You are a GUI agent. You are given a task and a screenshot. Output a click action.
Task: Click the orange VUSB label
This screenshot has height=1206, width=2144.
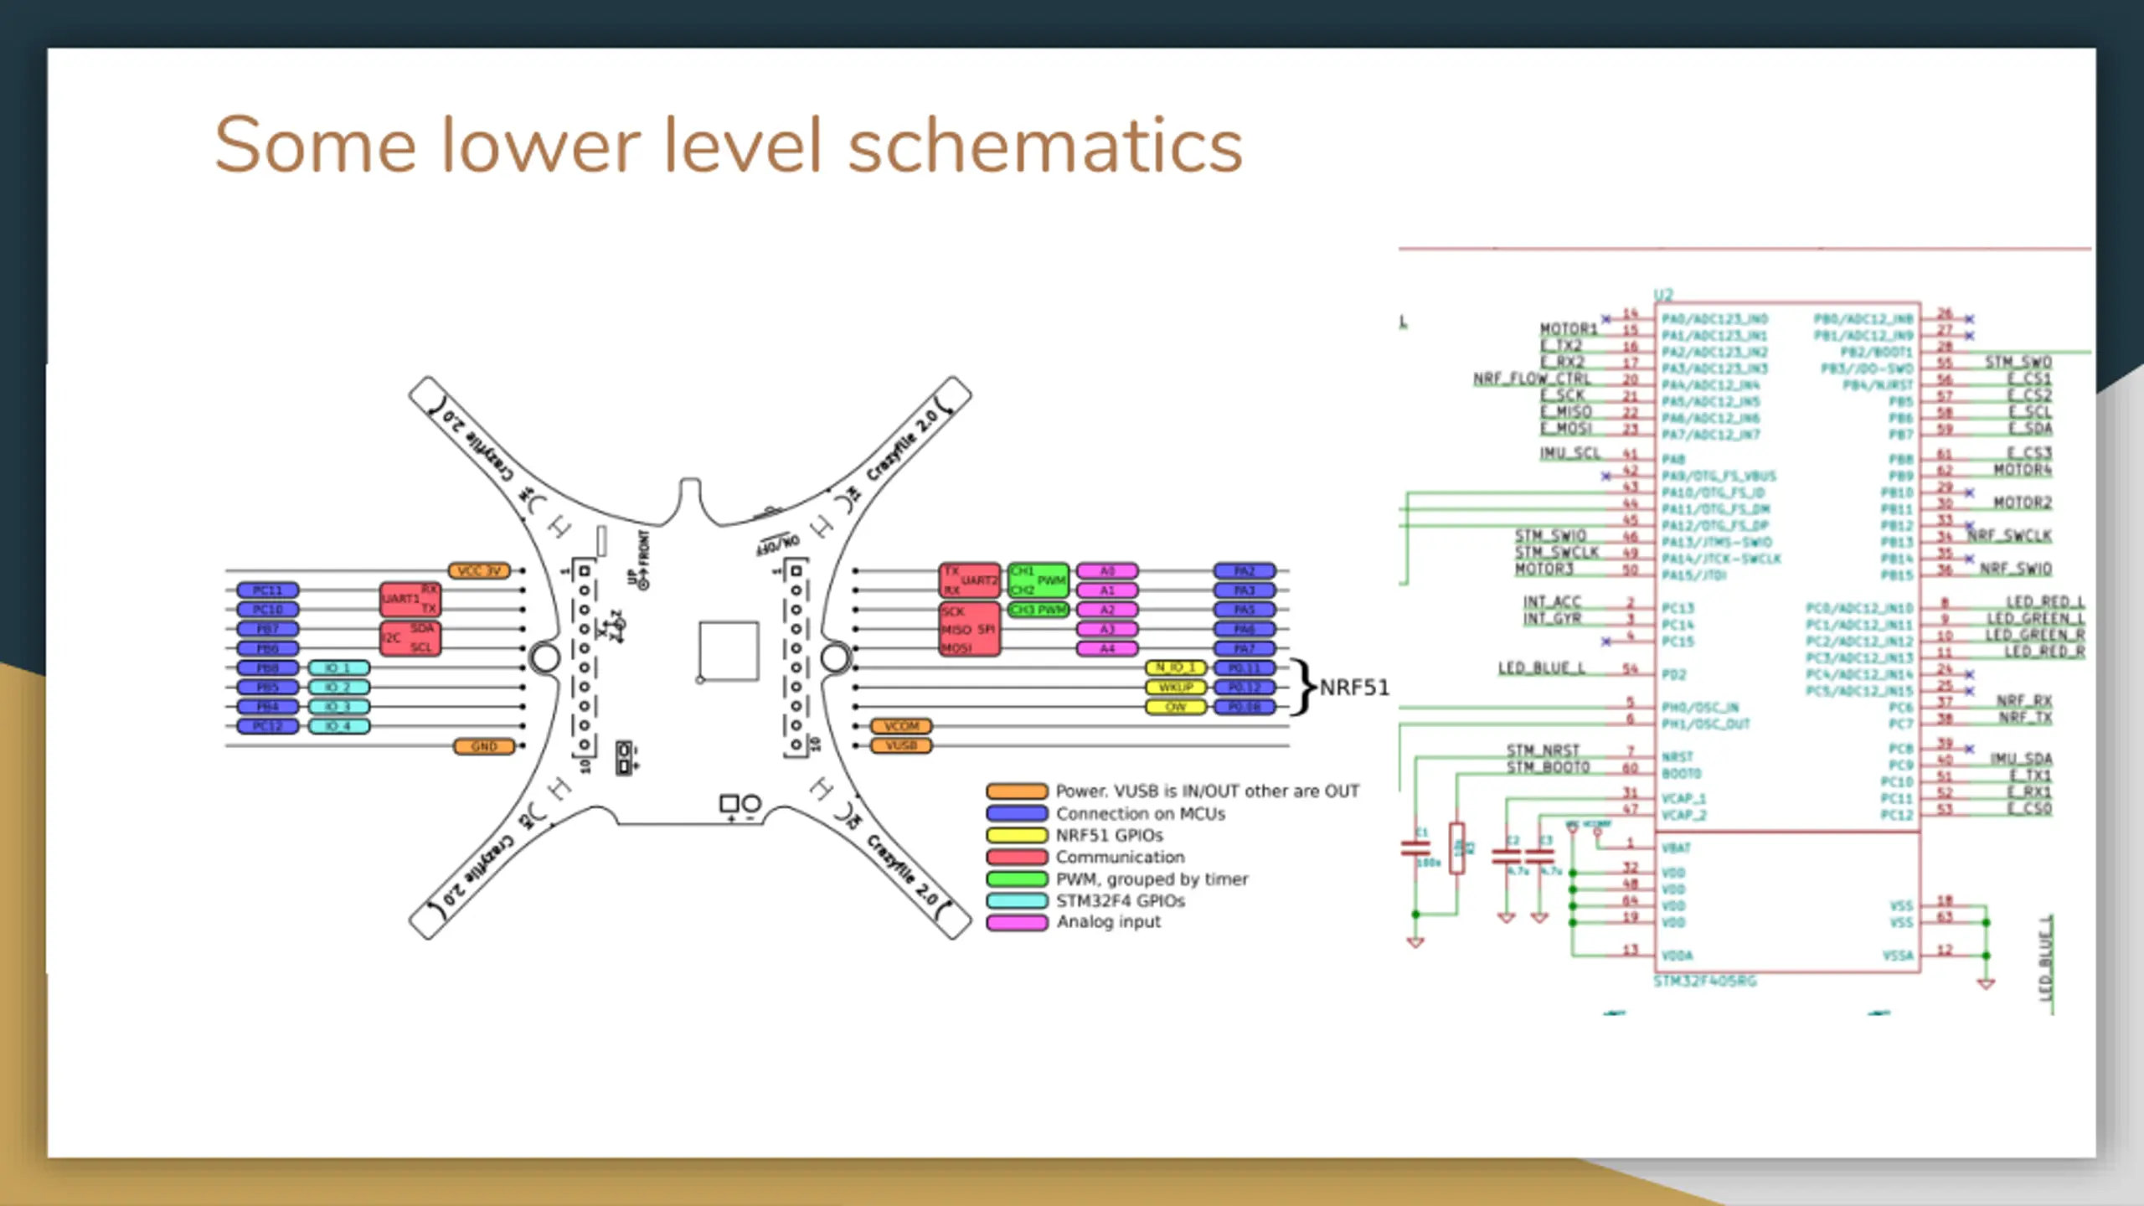point(901,745)
